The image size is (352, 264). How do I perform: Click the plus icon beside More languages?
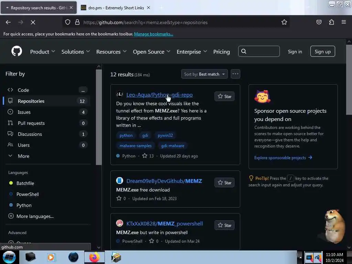tap(11, 216)
